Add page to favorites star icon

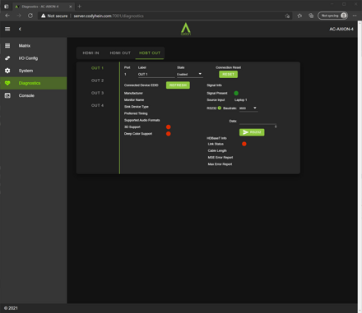click(299, 16)
